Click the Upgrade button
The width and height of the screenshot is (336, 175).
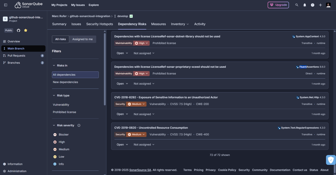pos(278,5)
